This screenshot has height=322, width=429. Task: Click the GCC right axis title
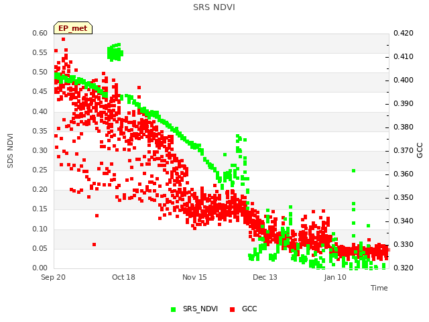(420, 150)
